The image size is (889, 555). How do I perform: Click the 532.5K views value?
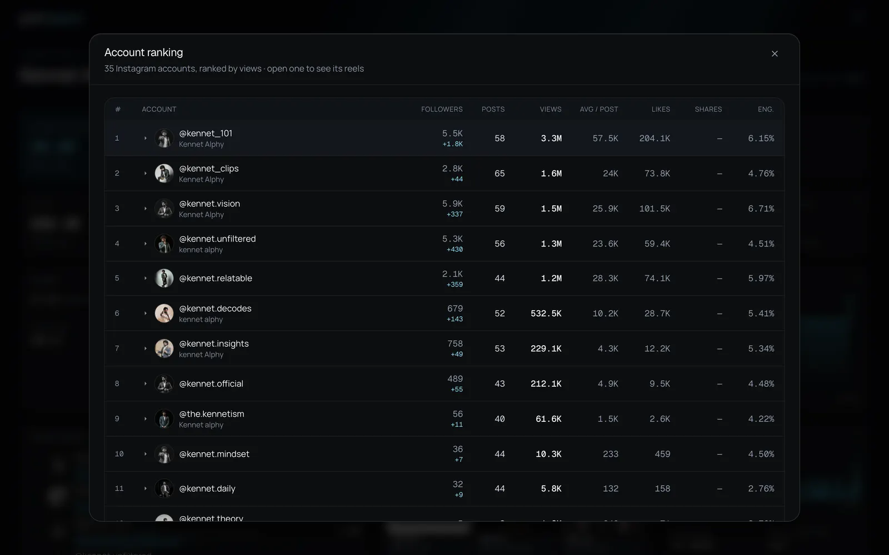pyautogui.click(x=546, y=314)
